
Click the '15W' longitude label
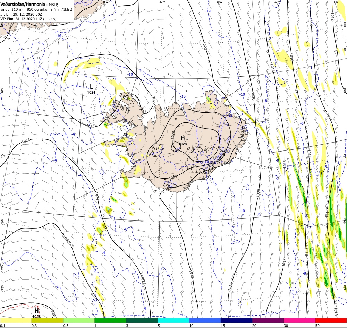(219, 2)
